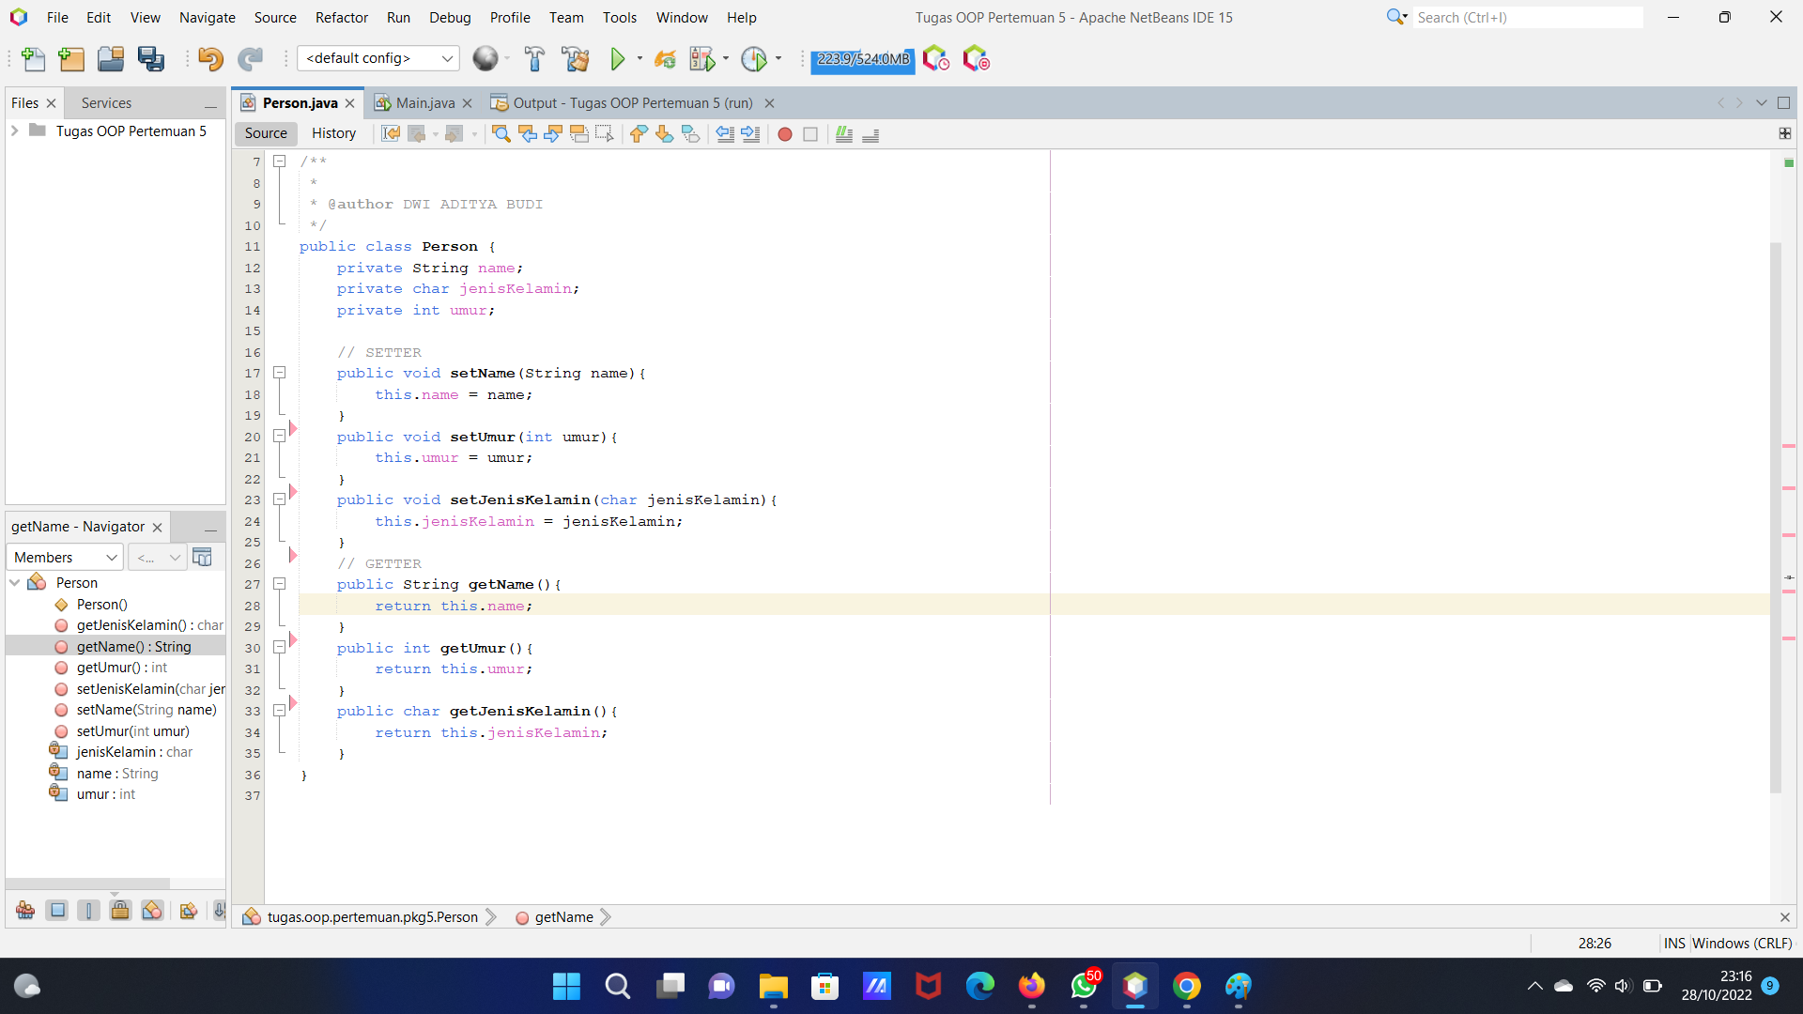Toggle highlight search occurrences in editor toolbar
Viewport: 1803px width, 1014px height.
point(578,134)
